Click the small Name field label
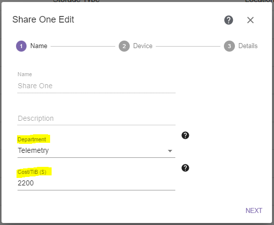 pos(25,74)
